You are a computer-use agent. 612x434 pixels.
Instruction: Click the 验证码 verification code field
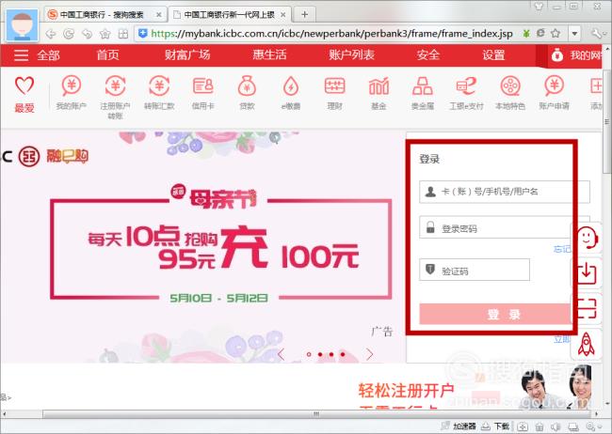pyautogui.click(x=475, y=270)
